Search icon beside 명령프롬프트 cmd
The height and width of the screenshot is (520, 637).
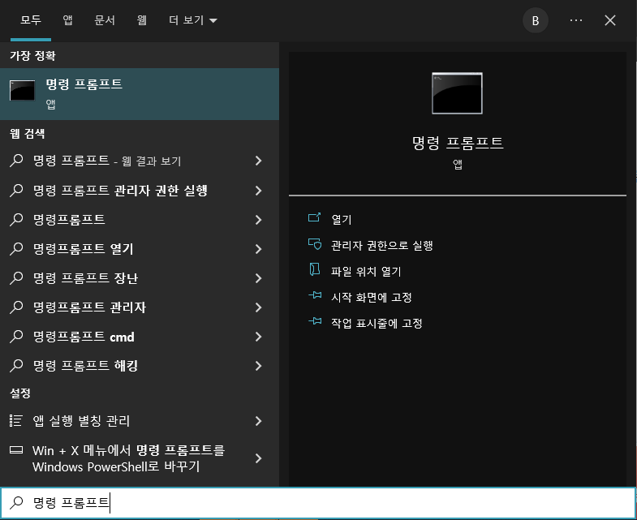16,337
